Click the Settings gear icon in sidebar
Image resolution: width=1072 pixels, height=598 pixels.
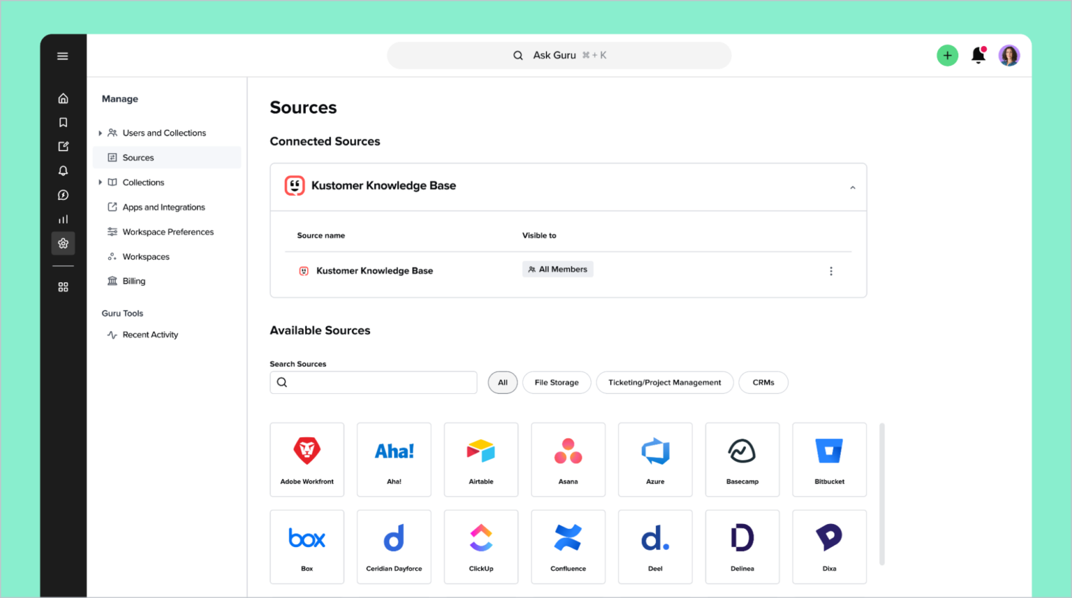(63, 243)
